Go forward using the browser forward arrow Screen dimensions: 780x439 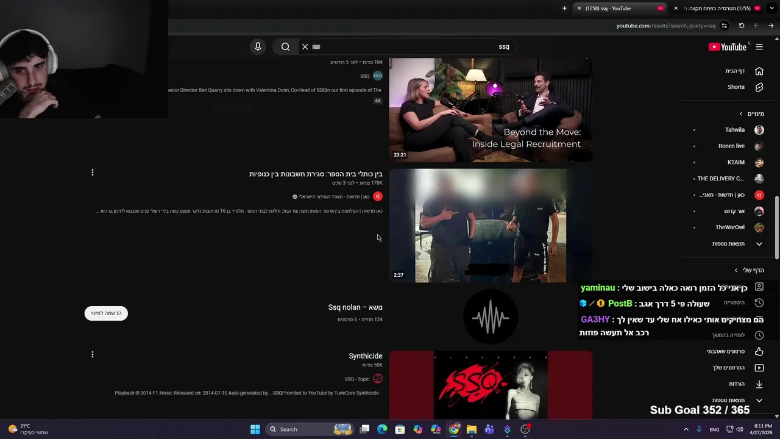[x=756, y=26]
